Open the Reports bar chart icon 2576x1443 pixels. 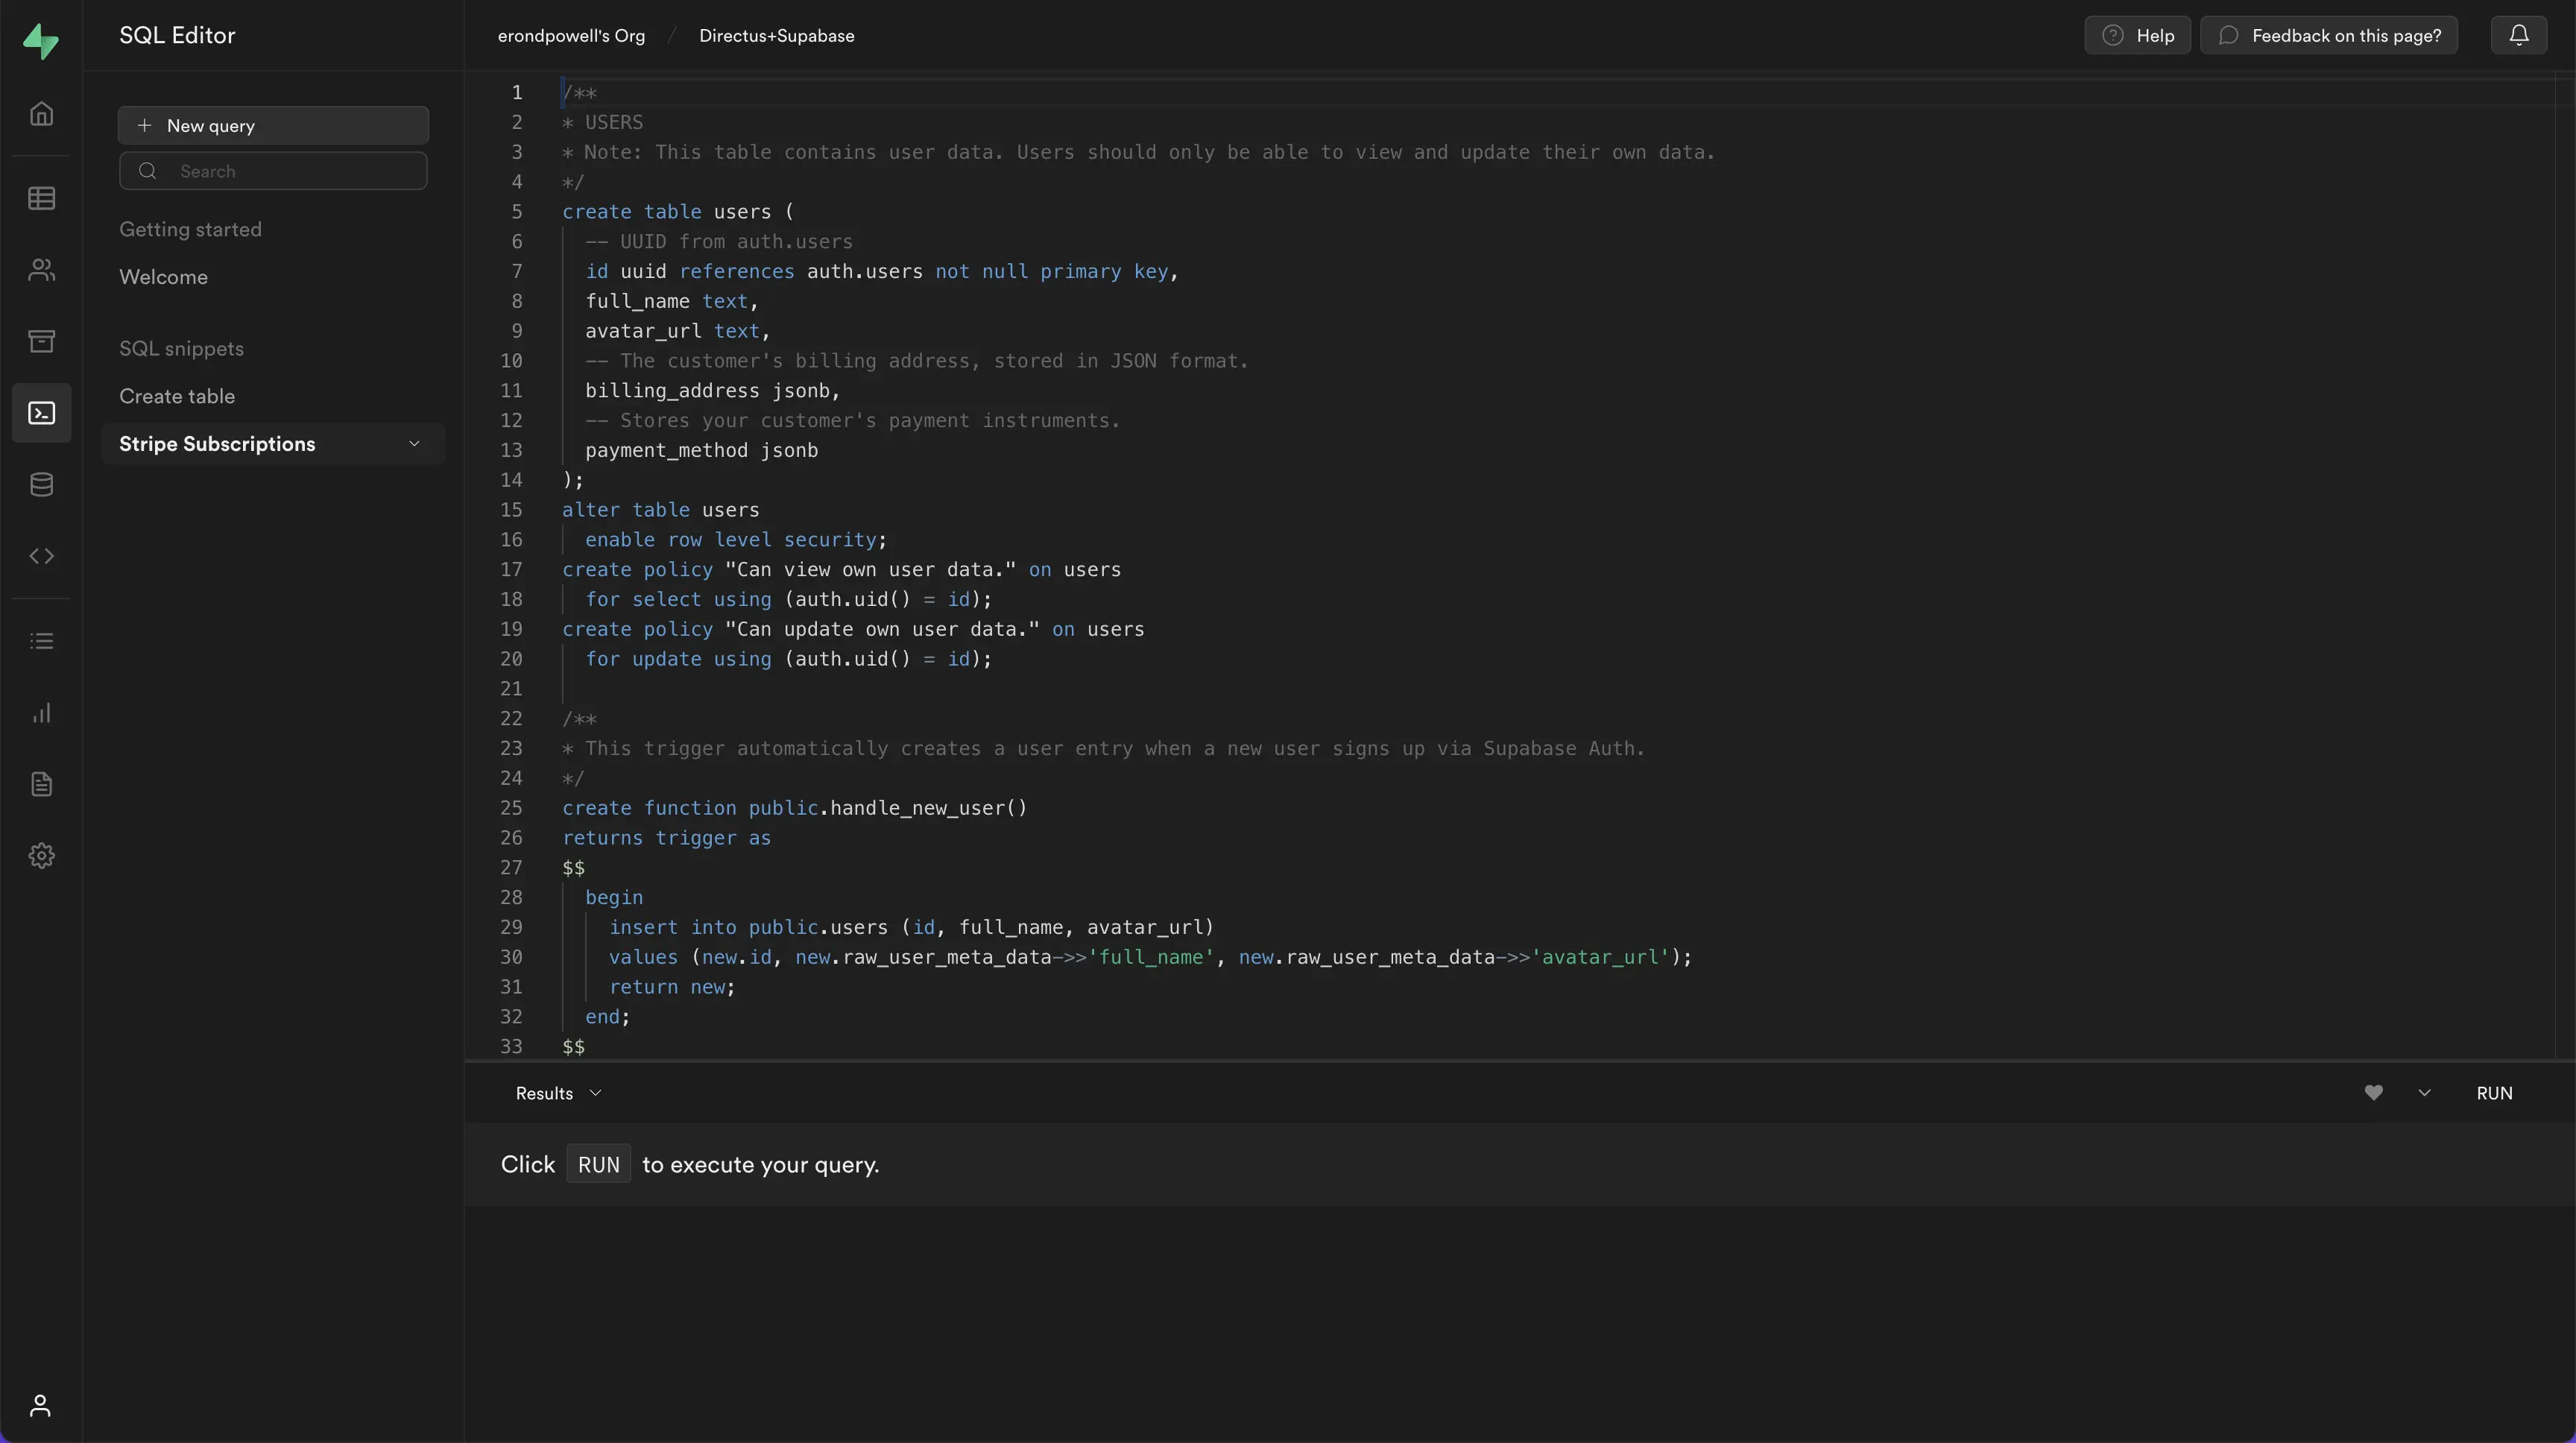click(x=41, y=713)
